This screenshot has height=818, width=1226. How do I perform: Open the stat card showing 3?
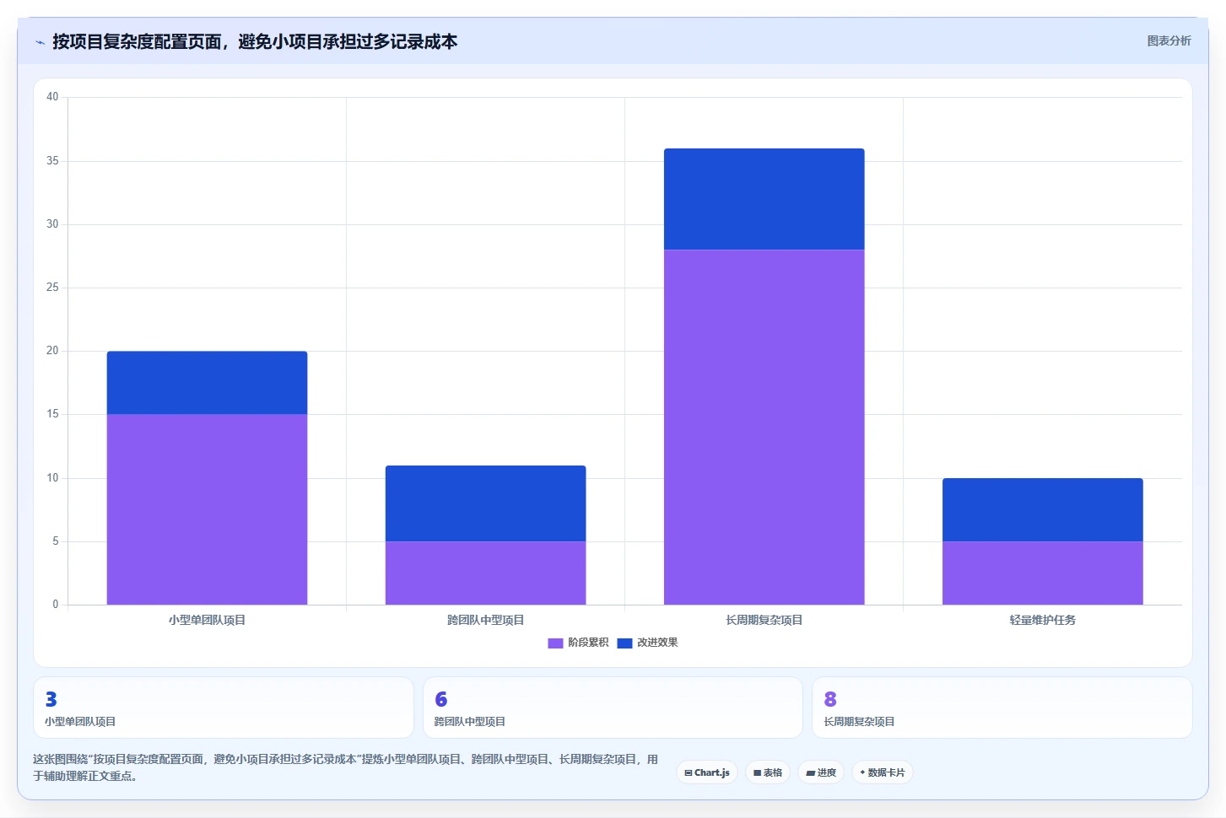click(223, 708)
